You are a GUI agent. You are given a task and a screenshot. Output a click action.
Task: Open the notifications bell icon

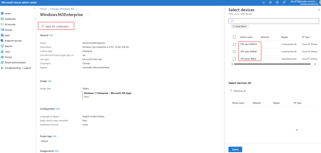pyautogui.click(x=263, y=2)
